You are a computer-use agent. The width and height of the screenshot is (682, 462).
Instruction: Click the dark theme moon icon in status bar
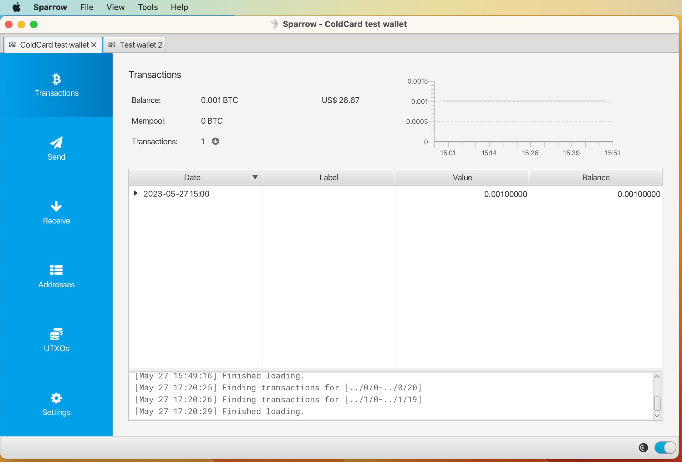tap(643, 448)
